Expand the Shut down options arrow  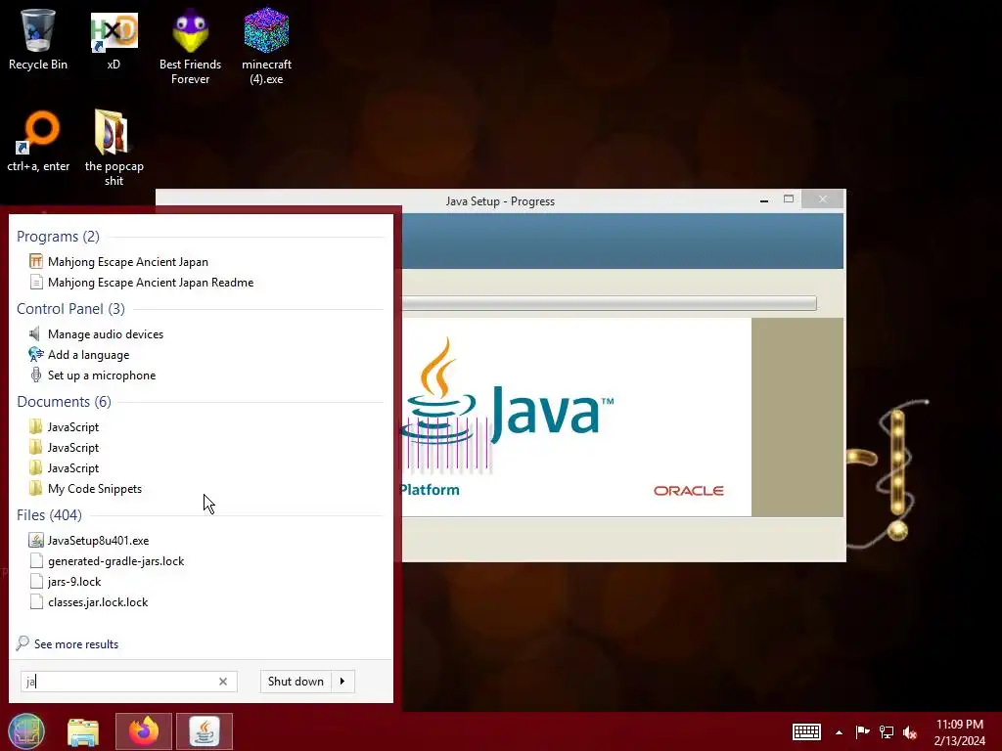pos(343,682)
